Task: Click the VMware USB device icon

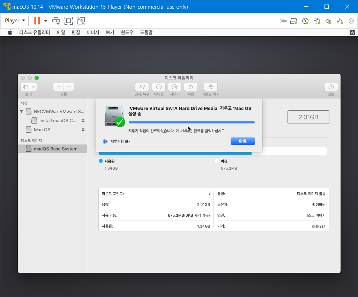Action: 340,21
